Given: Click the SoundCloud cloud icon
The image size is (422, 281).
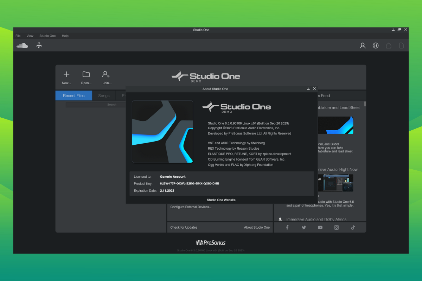Looking at the screenshot, I should pos(22,45).
